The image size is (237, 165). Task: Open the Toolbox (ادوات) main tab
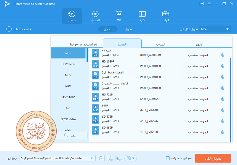(x=166, y=16)
